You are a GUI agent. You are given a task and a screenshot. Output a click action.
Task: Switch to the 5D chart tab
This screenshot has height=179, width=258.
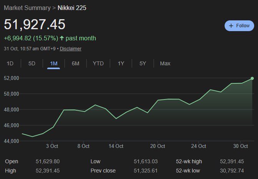tap(32, 63)
